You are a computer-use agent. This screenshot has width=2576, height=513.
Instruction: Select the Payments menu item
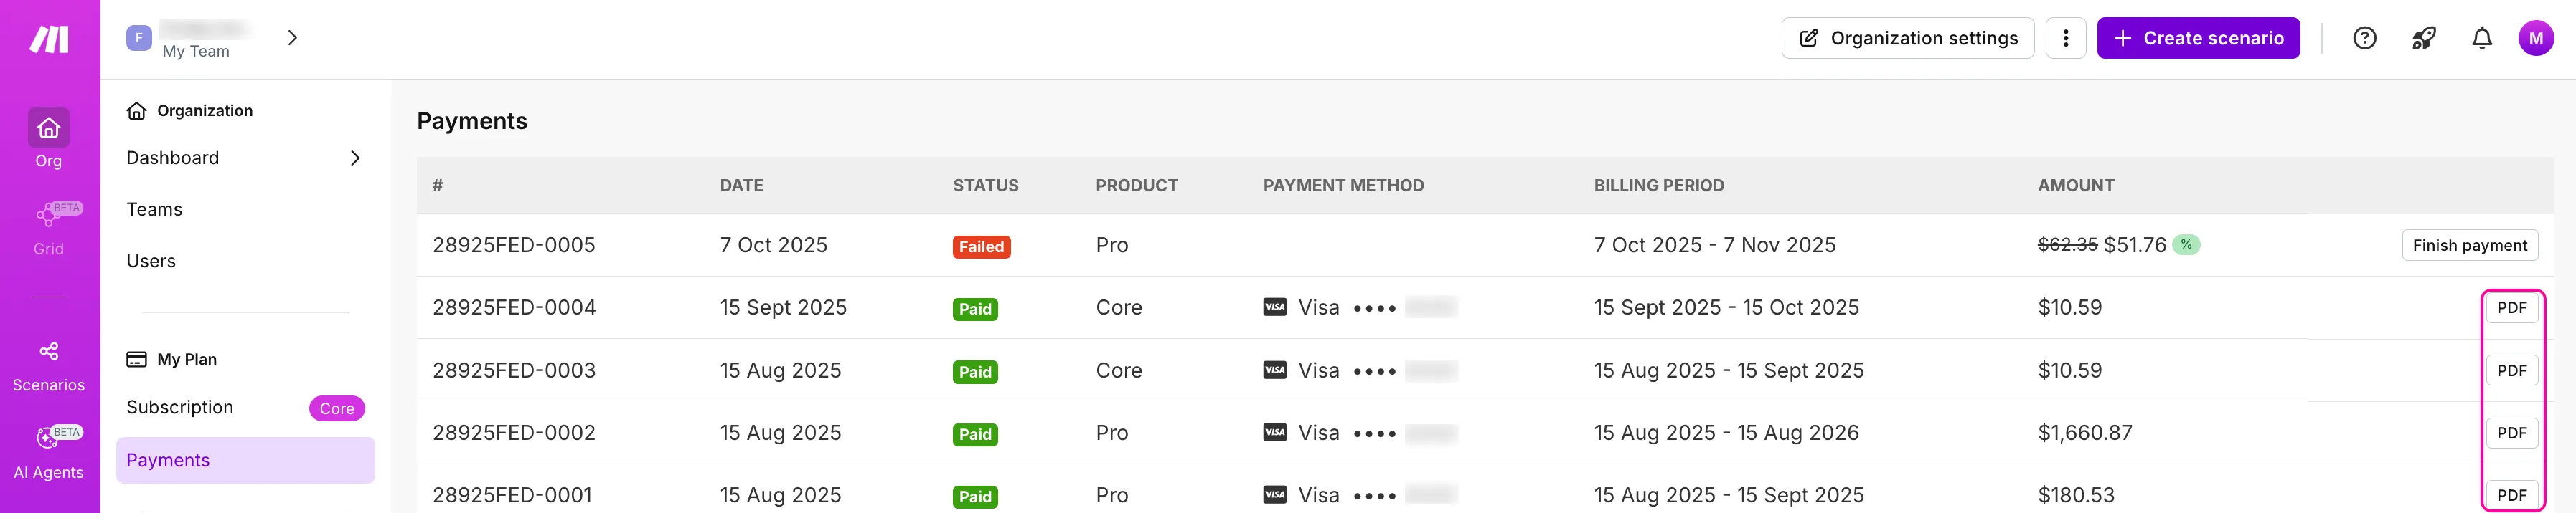[x=245, y=460]
